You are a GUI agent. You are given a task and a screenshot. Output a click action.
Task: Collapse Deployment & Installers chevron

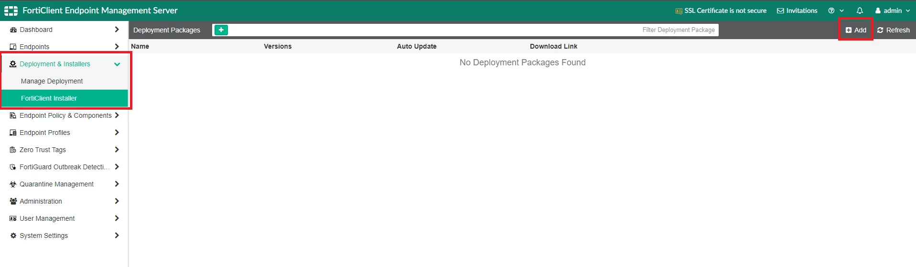tap(117, 64)
